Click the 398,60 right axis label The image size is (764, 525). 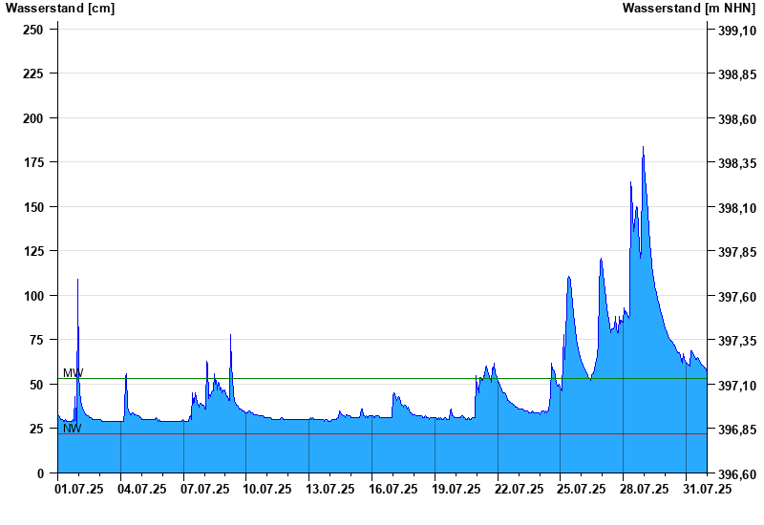(x=737, y=119)
